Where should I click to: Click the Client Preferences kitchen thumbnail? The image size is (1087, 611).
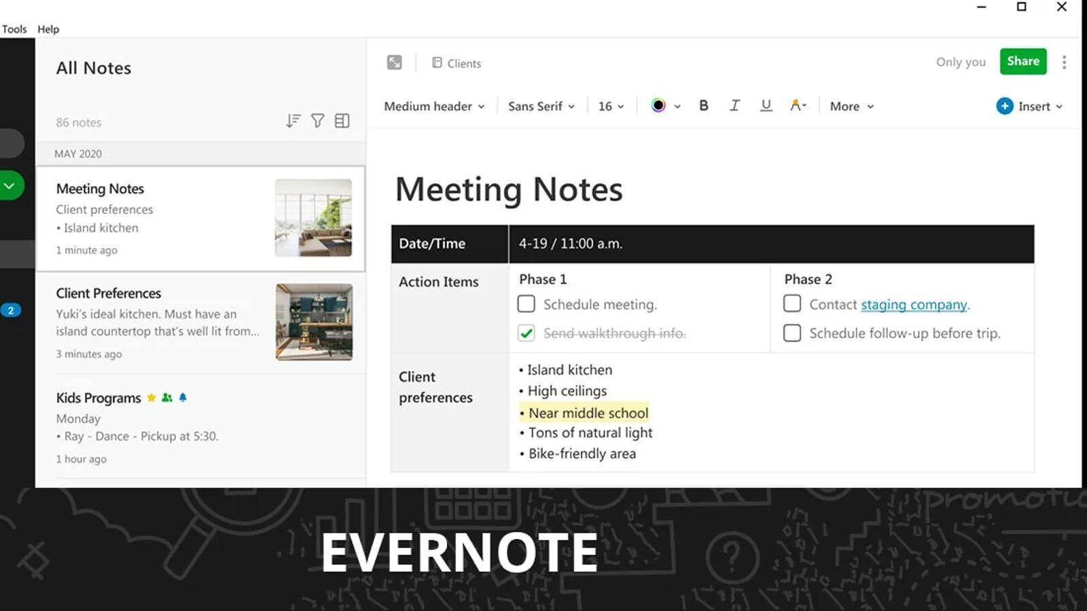point(314,322)
